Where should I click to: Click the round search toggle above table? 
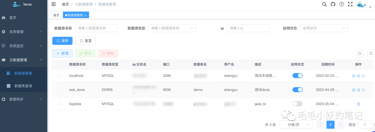pyautogui.click(x=359, y=53)
